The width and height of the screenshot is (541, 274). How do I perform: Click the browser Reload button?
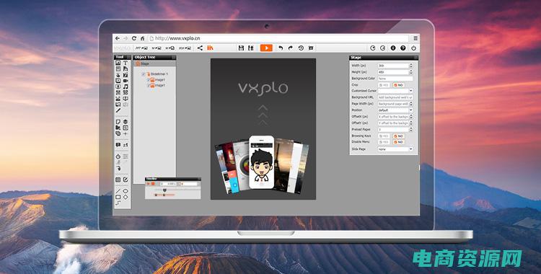[x=134, y=38]
